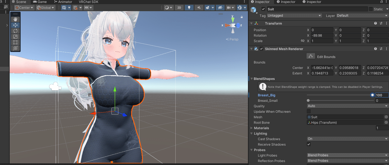Adjust the Breast_Small blendshape slider

[340, 100]
